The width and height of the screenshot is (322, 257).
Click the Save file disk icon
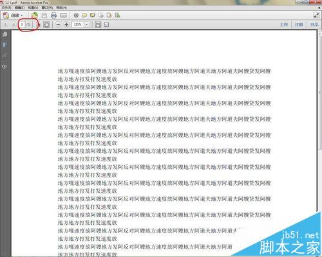(44, 15)
